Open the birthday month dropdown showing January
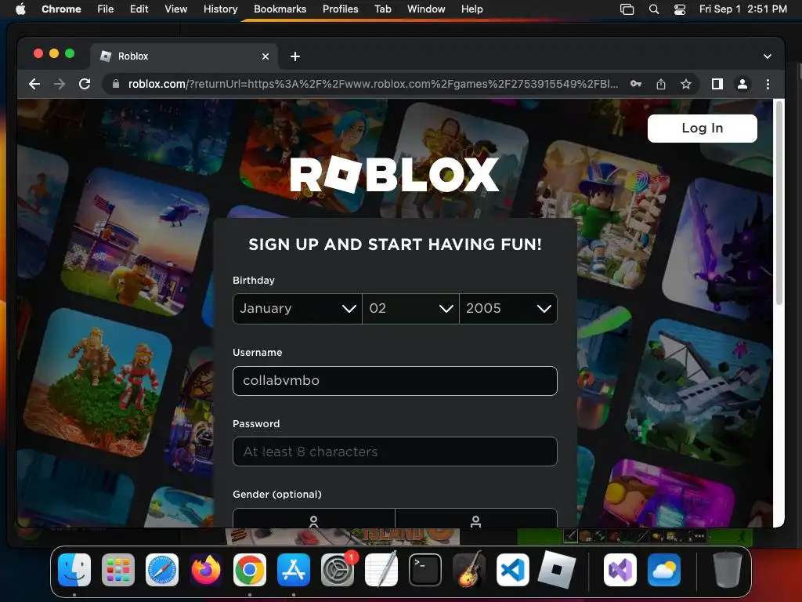This screenshot has height=602, width=802. 297,309
